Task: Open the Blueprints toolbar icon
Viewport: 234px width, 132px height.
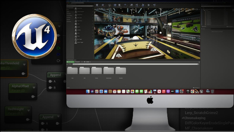Action: (x=131, y=5)
